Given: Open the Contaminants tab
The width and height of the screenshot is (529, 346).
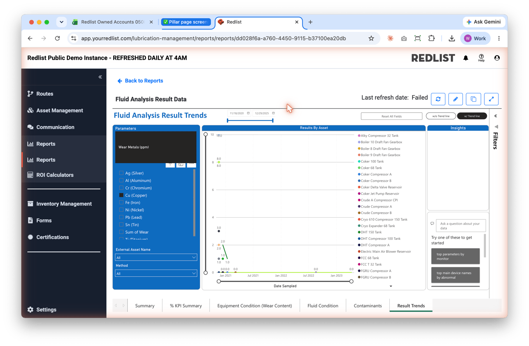Looking at the screenshot, I should (368, 306).
